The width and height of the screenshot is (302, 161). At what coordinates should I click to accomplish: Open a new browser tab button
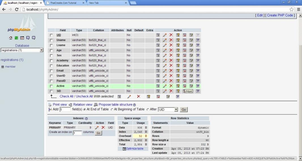133,3
